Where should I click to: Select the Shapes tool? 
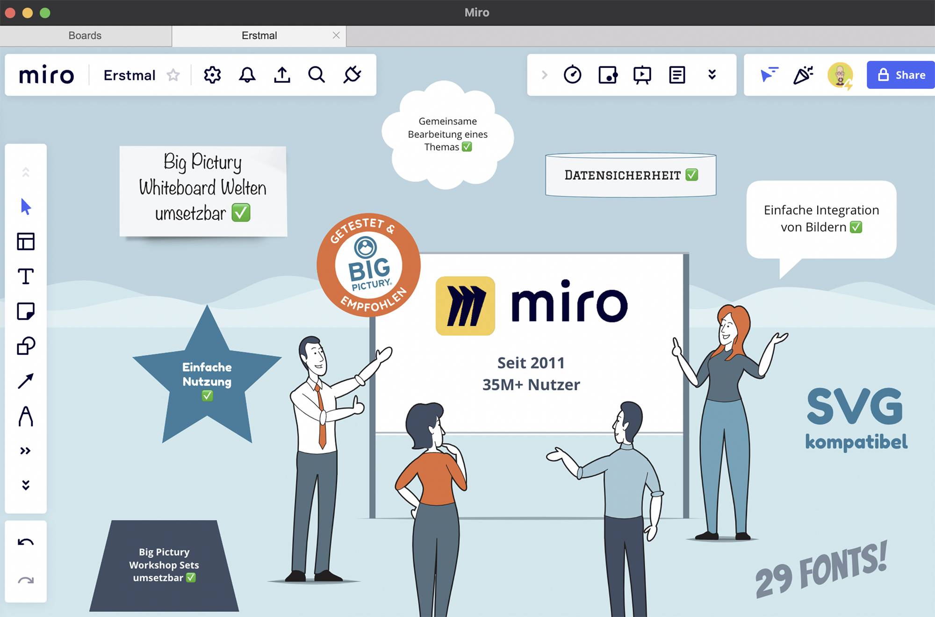[26, 346]
